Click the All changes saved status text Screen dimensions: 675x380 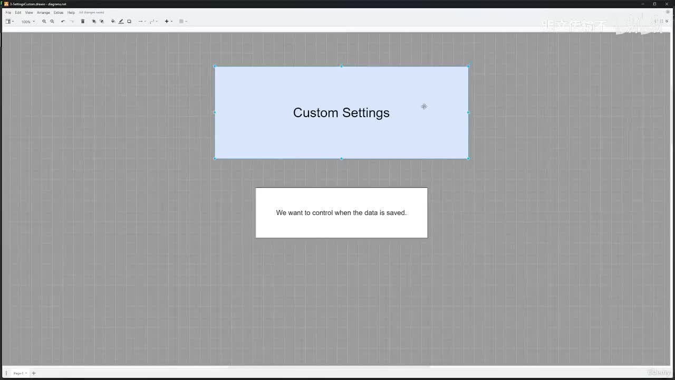pos(91,12)
